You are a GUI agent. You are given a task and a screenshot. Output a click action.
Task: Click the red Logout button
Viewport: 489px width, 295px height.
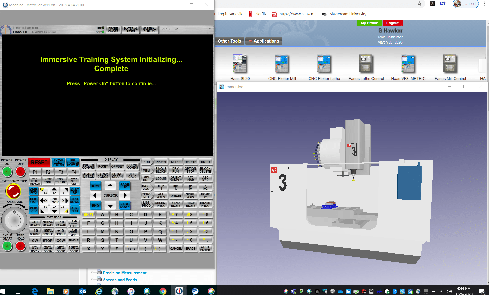(x=392, y=23)
